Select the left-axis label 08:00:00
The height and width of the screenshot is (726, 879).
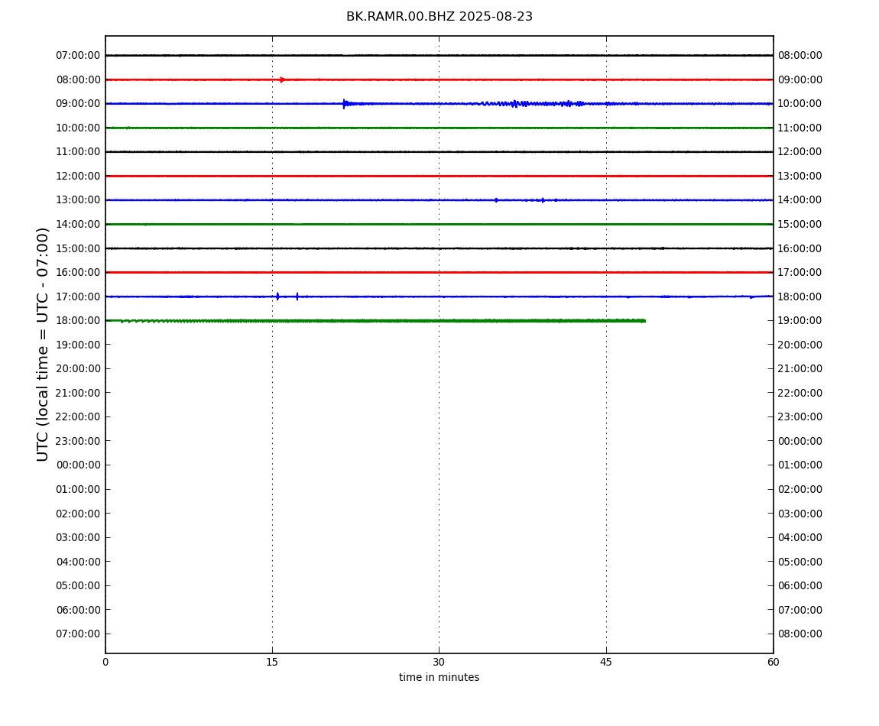click(x=79, y=79)
